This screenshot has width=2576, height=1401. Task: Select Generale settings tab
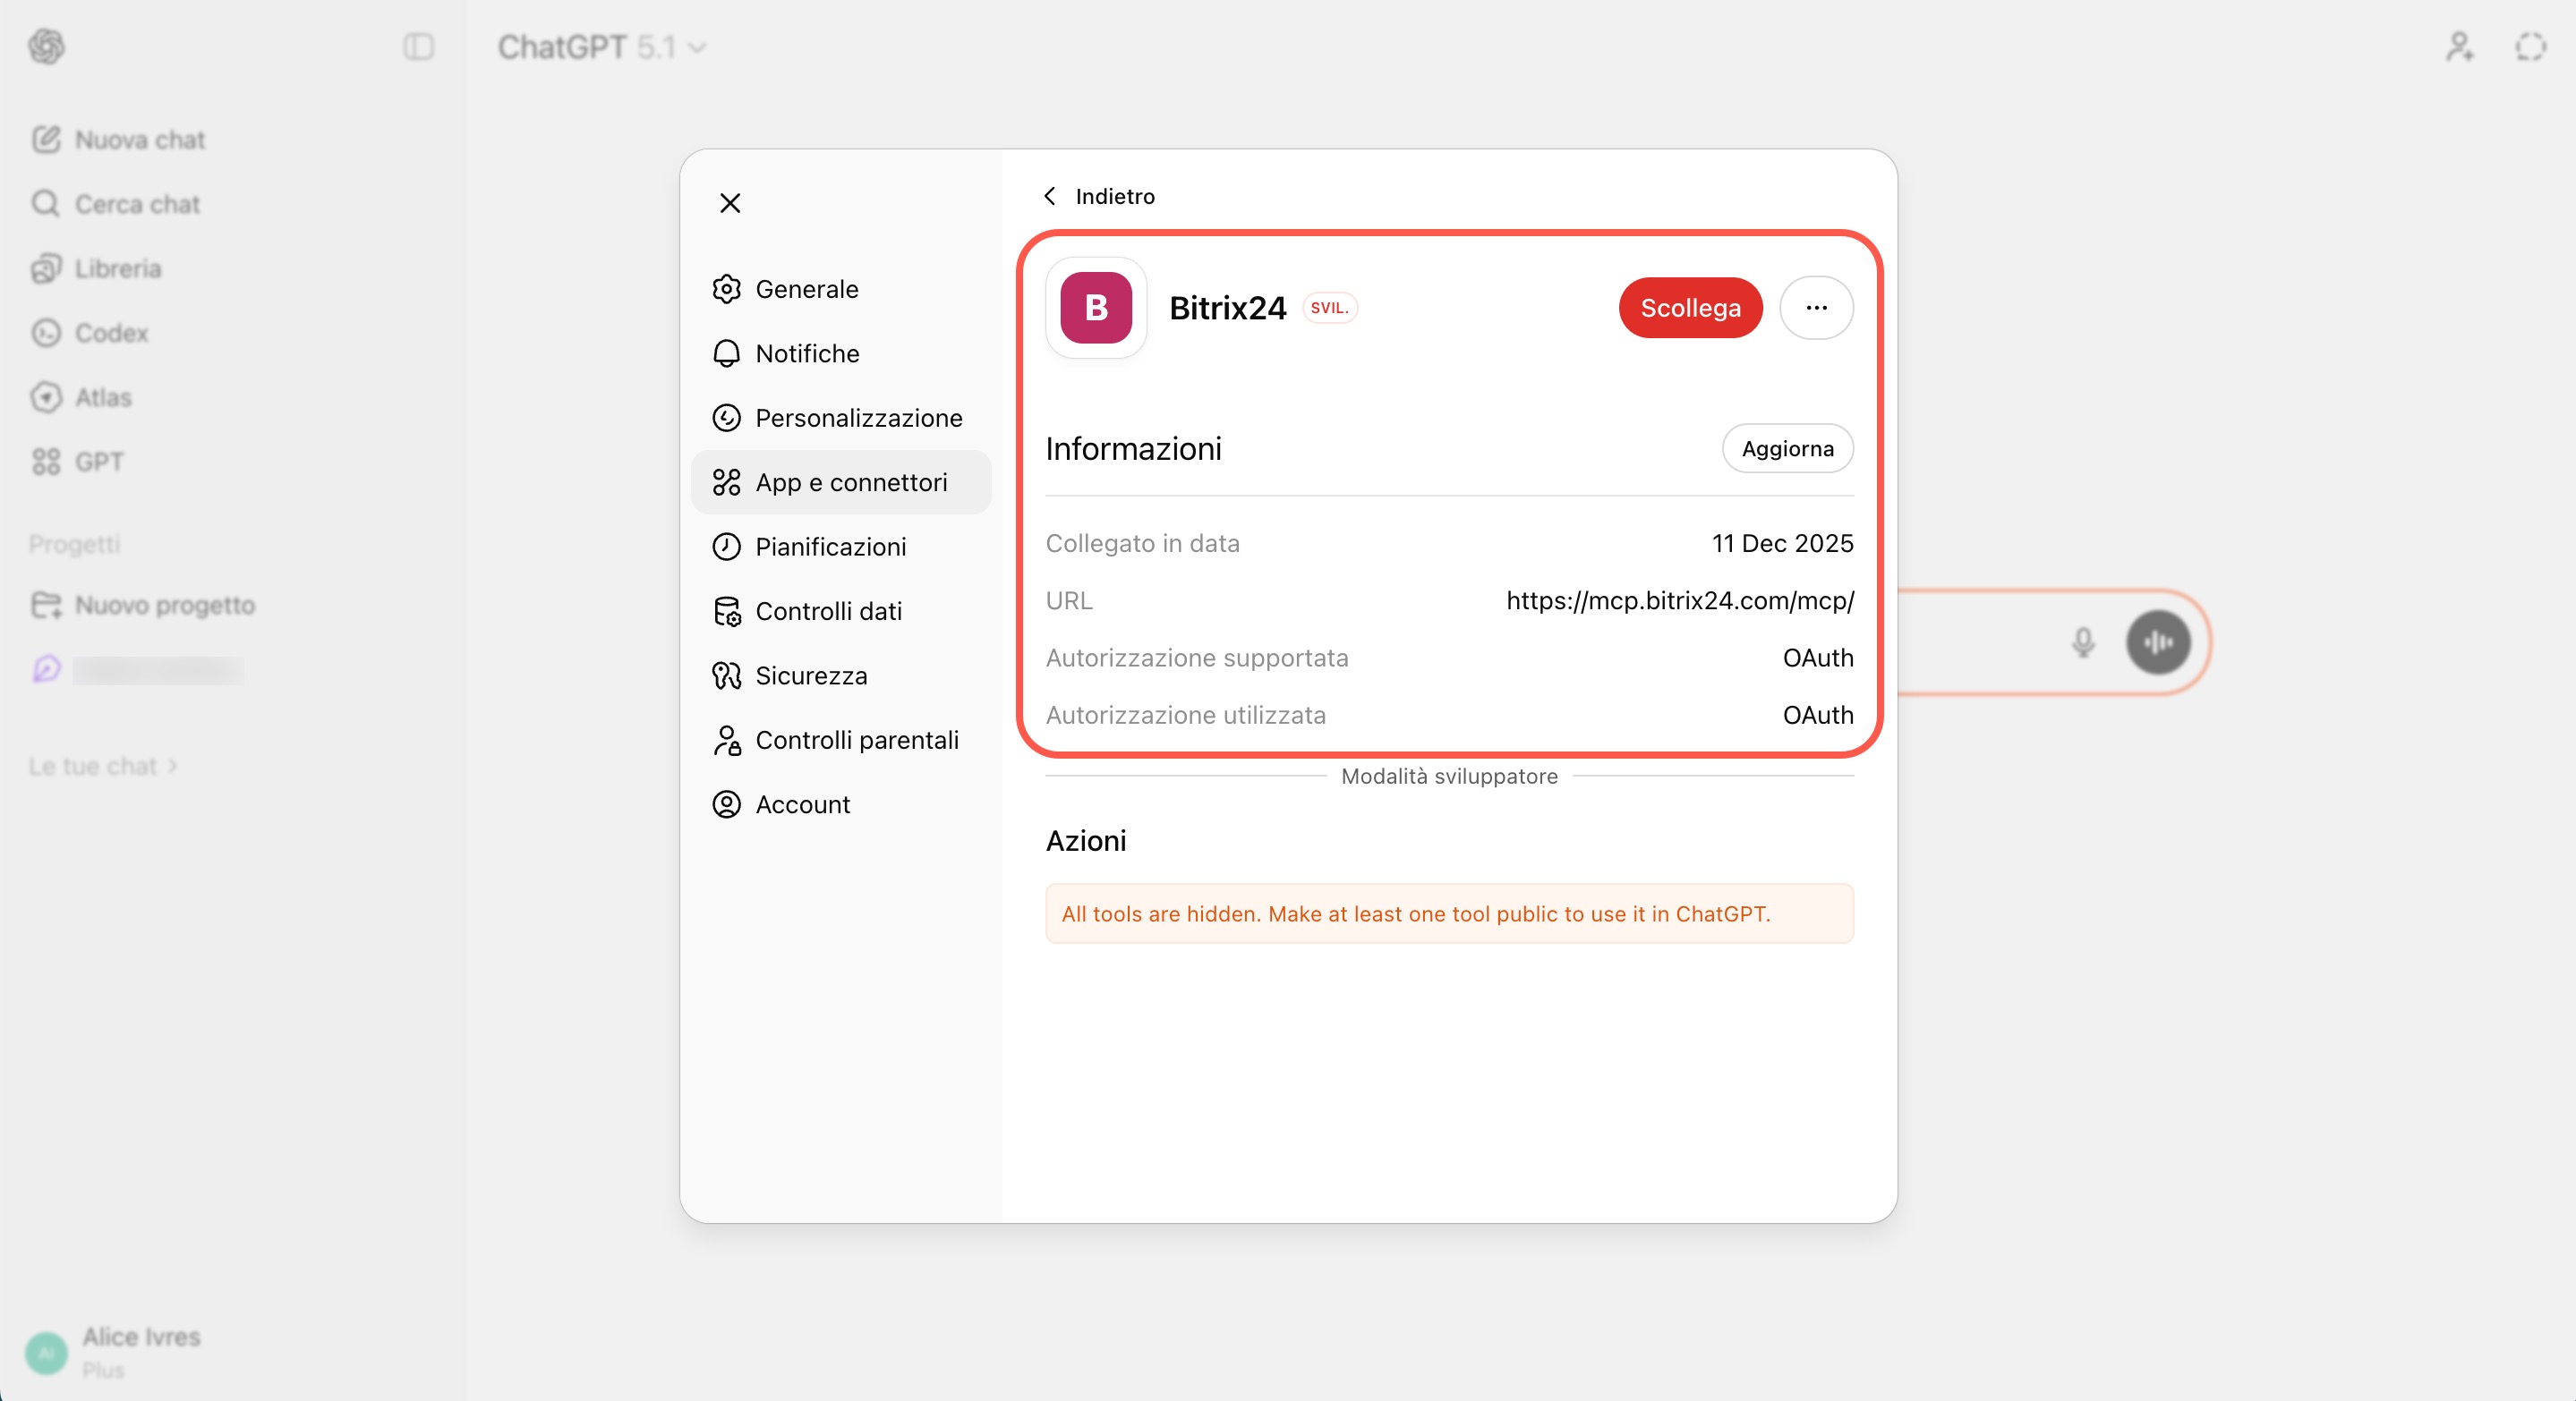(x=806, y=289)
